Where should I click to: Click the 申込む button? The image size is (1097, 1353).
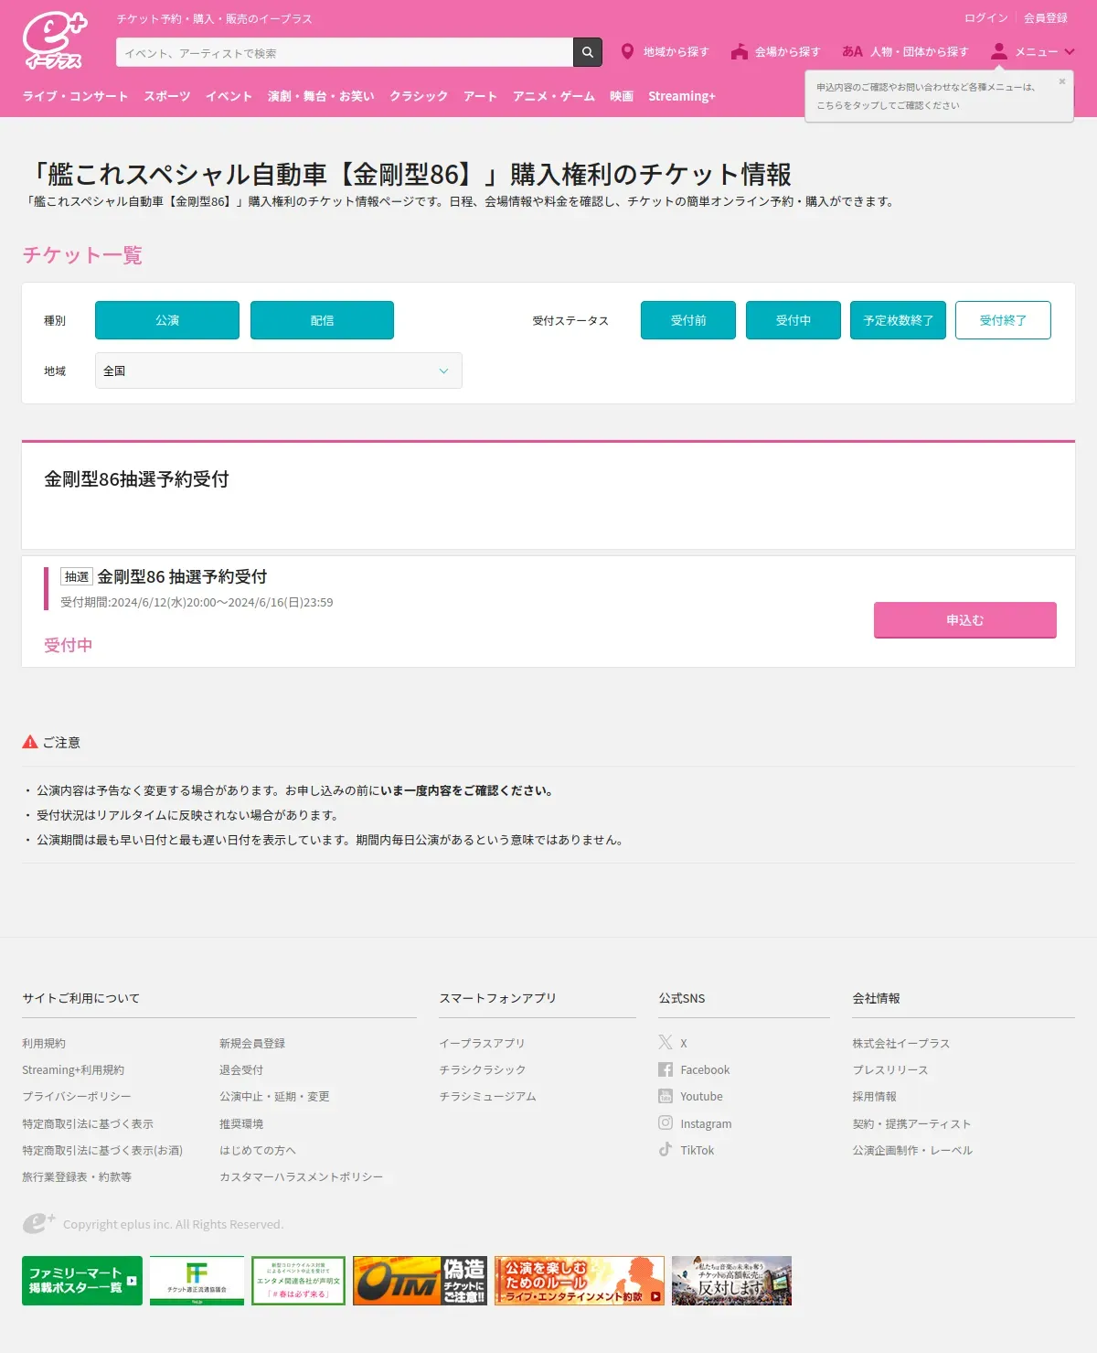[x=965, y=620]
